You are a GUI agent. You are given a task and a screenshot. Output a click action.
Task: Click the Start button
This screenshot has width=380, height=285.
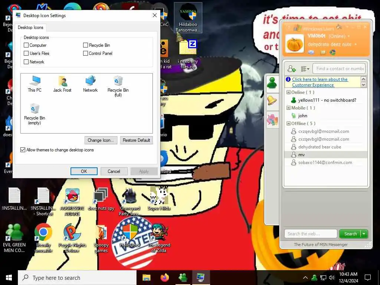pyautogui.click(x=9, y=278)
